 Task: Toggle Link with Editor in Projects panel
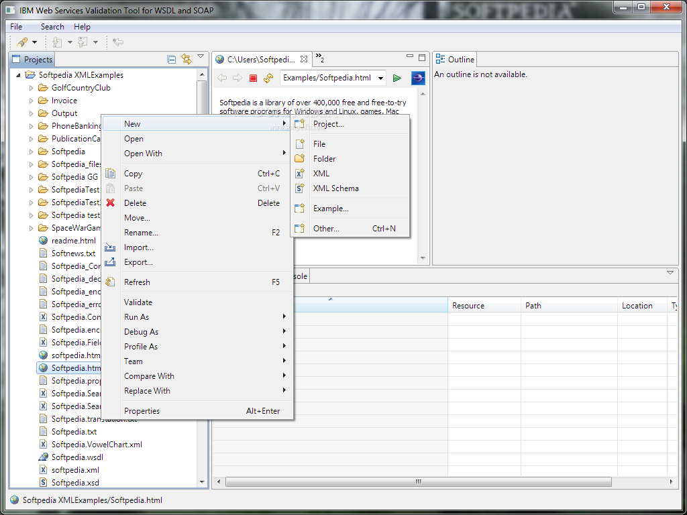click(x=187, y=60)
